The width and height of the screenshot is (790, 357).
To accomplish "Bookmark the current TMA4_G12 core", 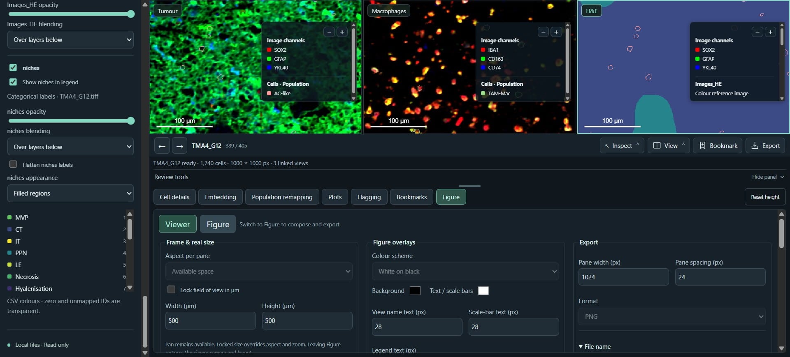I will (x=718, y=145).
